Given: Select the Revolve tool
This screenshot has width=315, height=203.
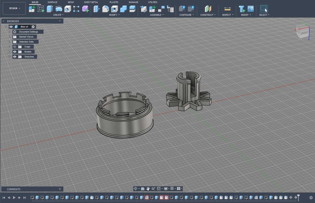Looking at the screenshot, I should [59, 9].
